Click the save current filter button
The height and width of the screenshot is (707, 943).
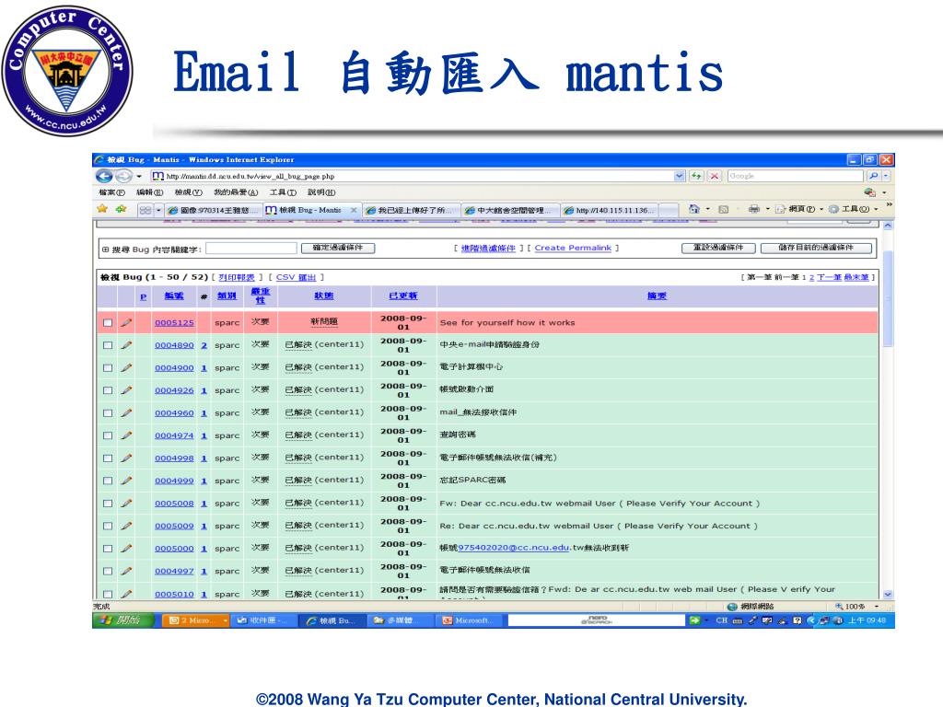pos(816,248)
